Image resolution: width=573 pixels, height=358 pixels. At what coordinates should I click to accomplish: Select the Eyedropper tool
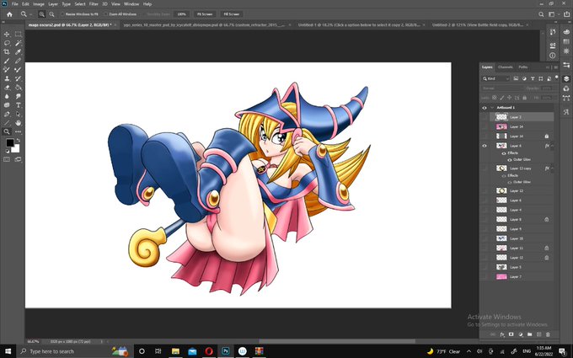click(18, 52)
